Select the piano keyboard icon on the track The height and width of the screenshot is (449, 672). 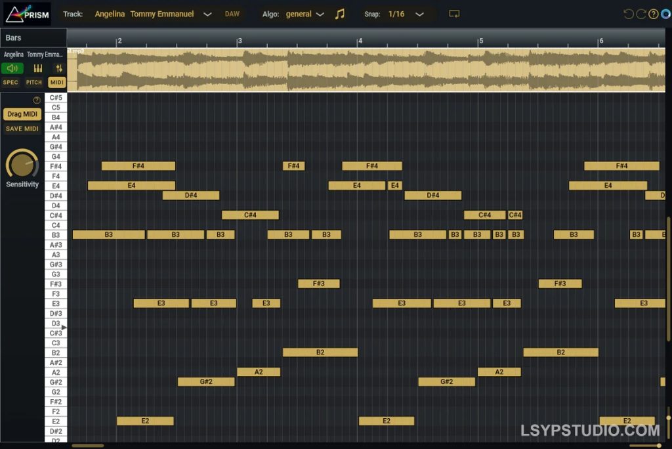tap(37, 68)
